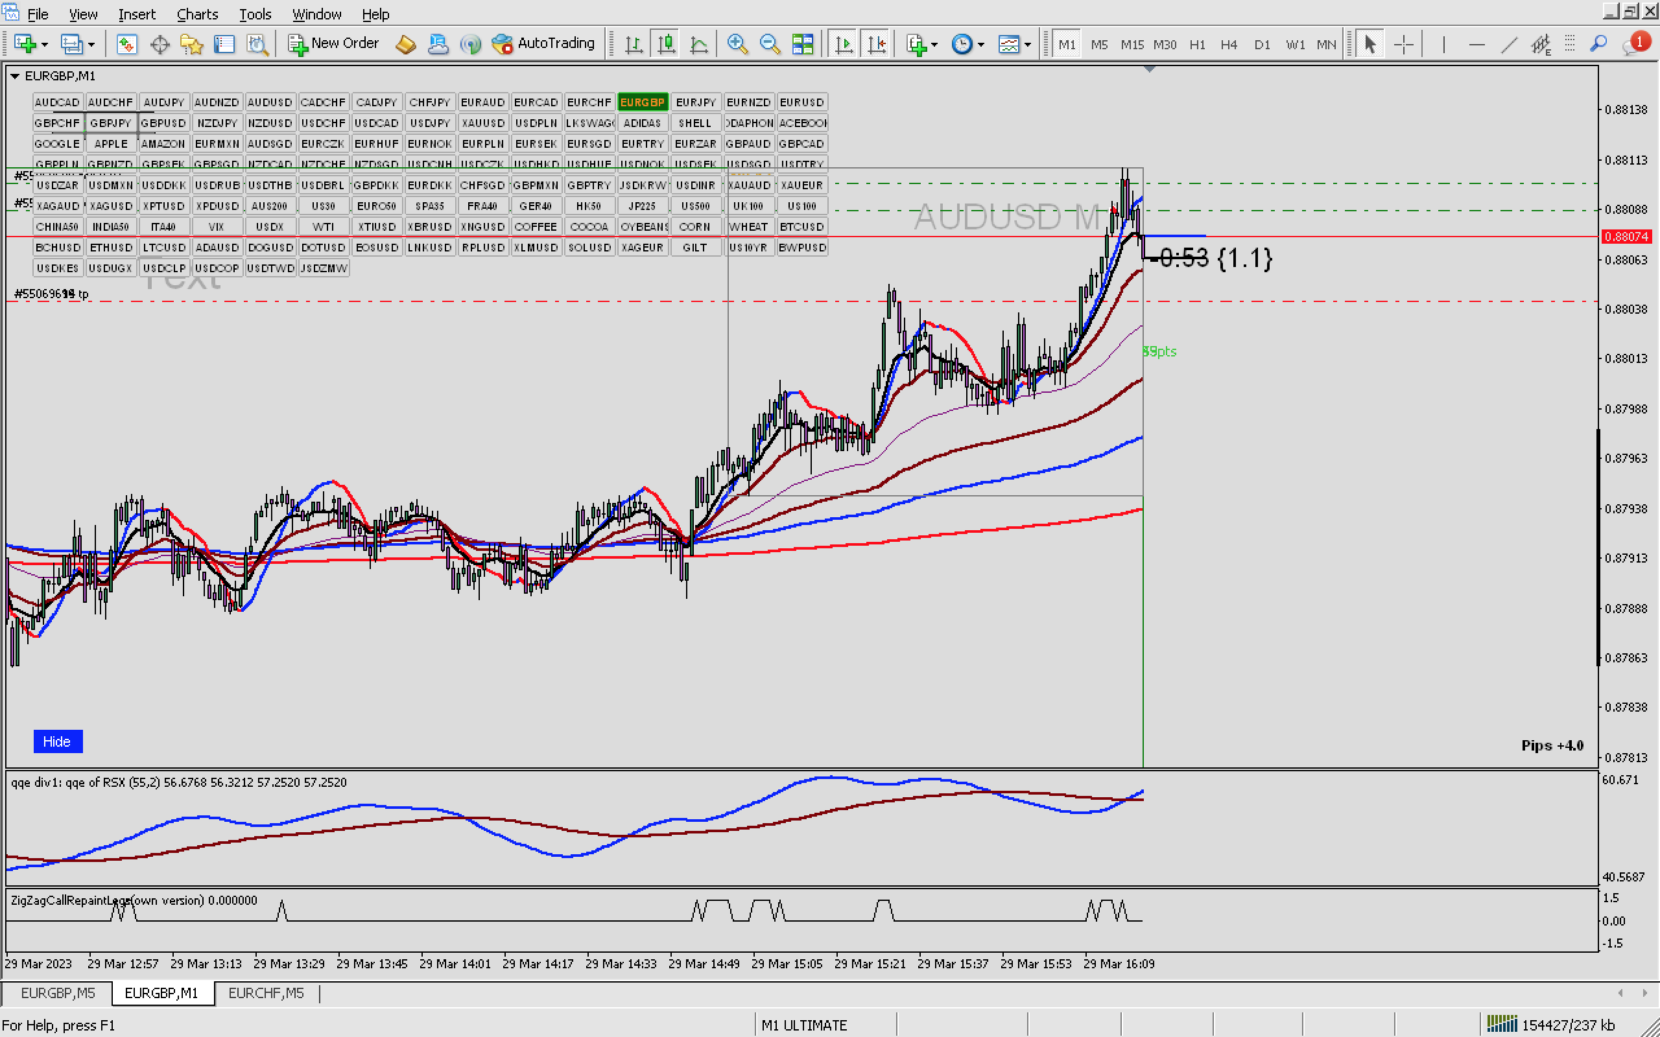Toggle the AutoTrading button
The height and width of the screenshot is (1037, 1660).
544,43
